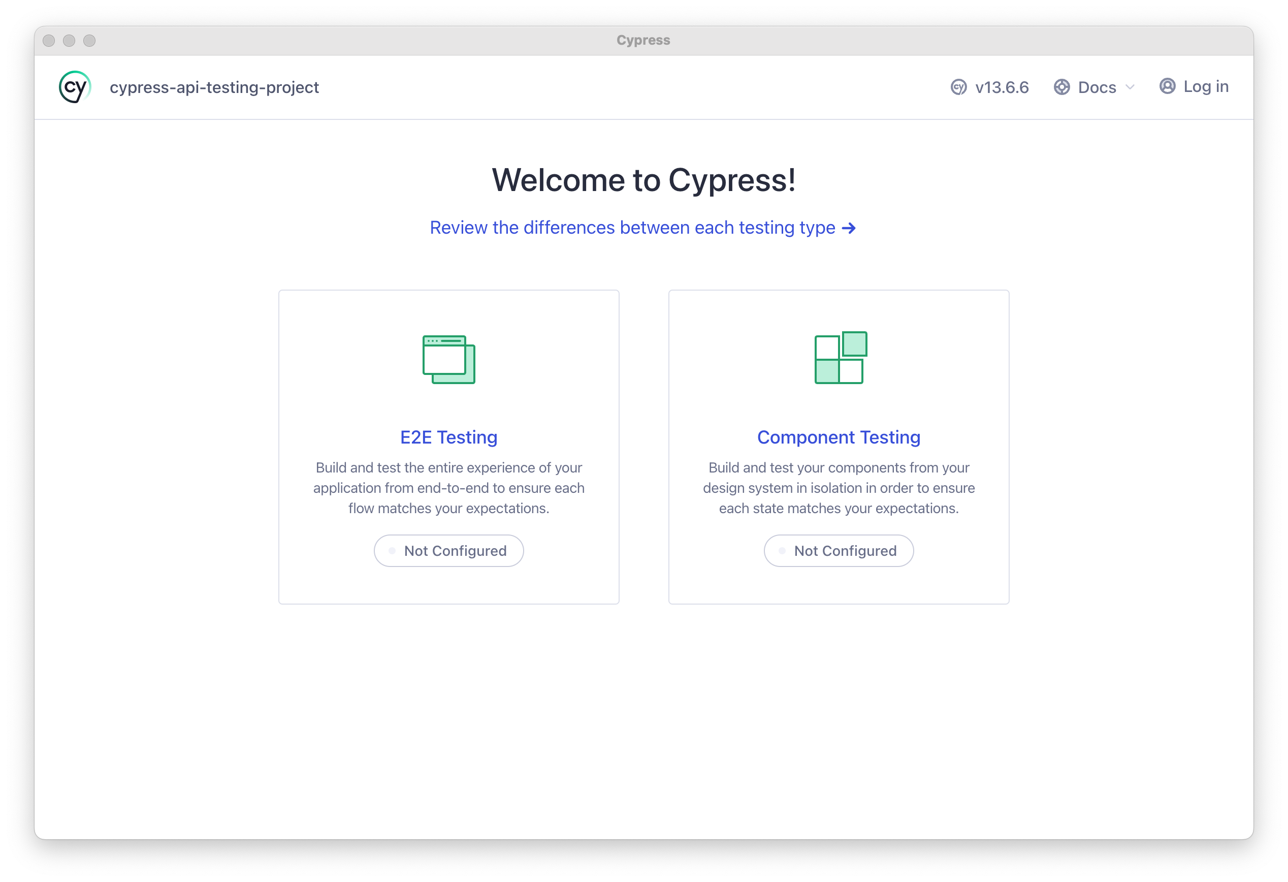
Task: Click the Not Configured badge under E2E Testing
Action: [448, 550]
